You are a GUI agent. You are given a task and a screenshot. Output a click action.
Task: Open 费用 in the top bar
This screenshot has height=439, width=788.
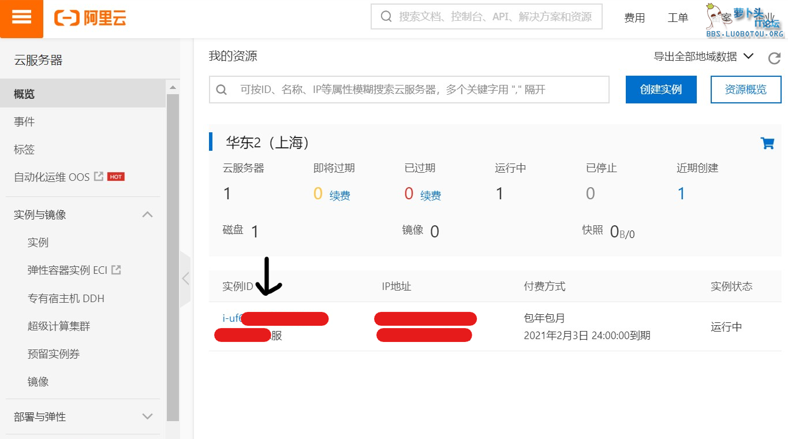pos(634,18)
